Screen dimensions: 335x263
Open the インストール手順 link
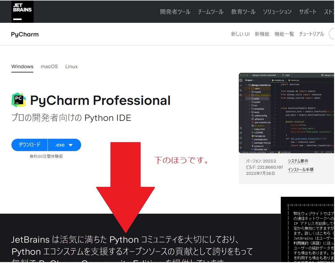coord(300,170)
